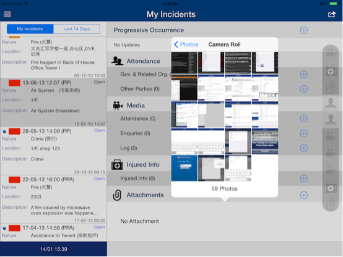Screen dimensions: 343x257
Task: Click the Media section movie camera icon
Action: tap(118, 106)
